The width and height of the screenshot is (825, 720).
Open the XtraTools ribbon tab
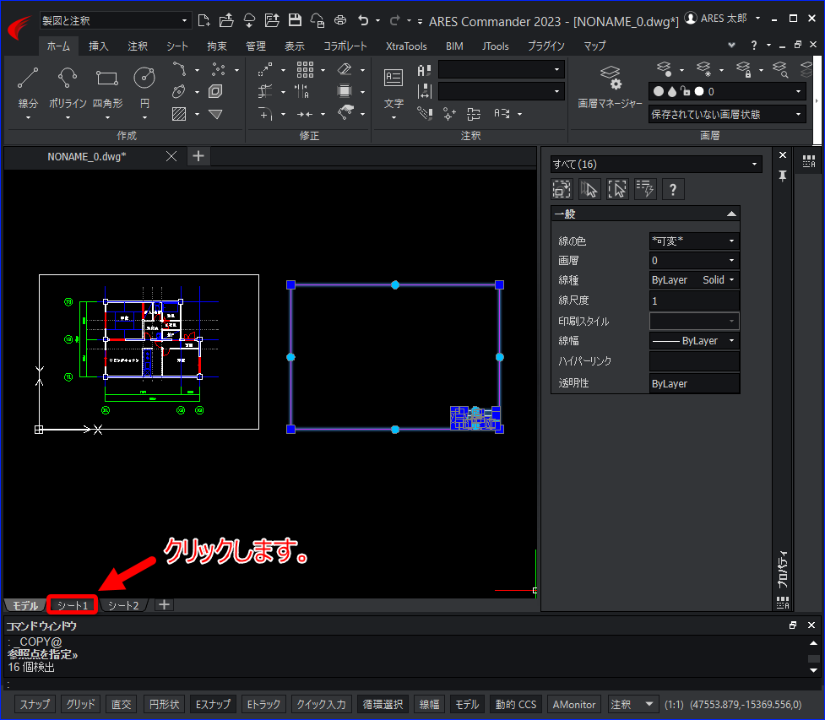coord(406,46)
